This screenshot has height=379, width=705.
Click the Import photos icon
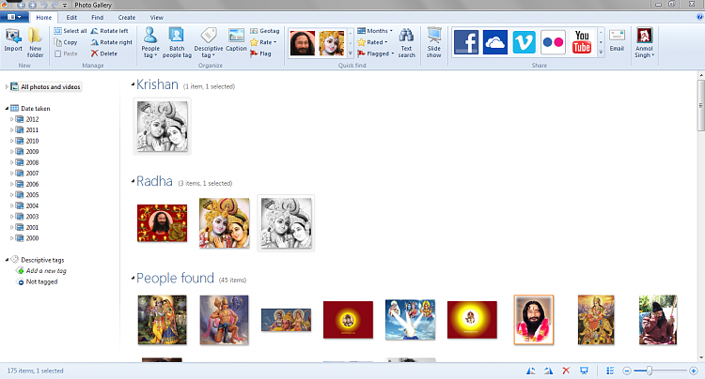coord(13,40)
